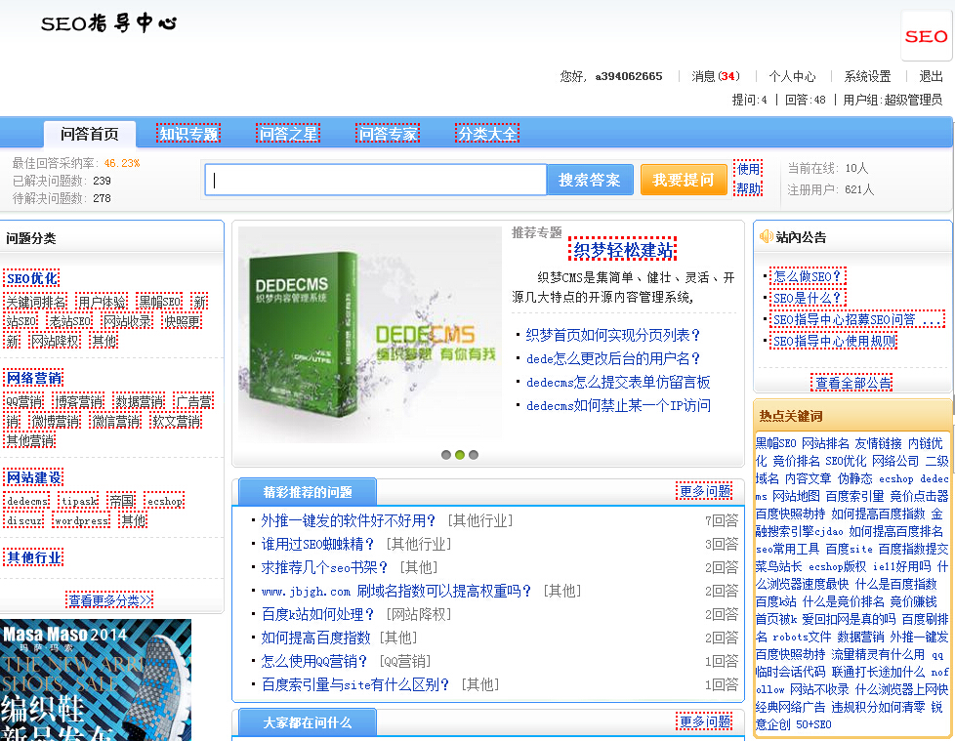Open the 其他行业 category
The image size is (955, 741).
click(34, 557)
